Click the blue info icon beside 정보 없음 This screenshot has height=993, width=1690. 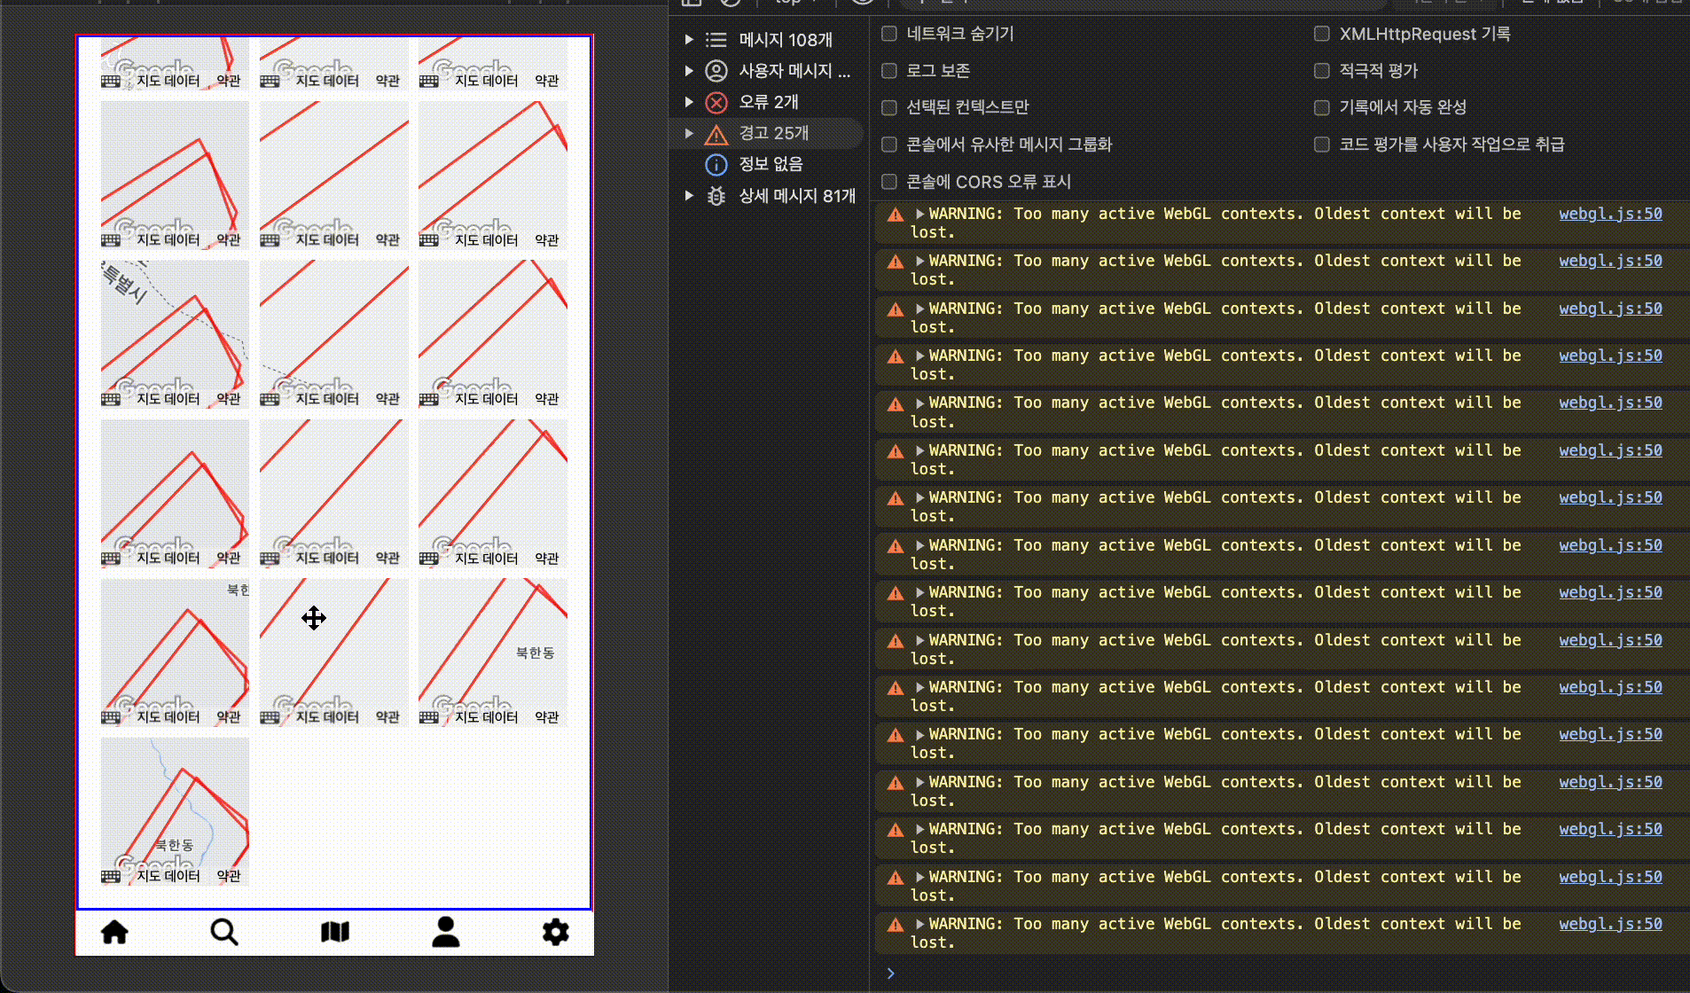click(716, 164)
